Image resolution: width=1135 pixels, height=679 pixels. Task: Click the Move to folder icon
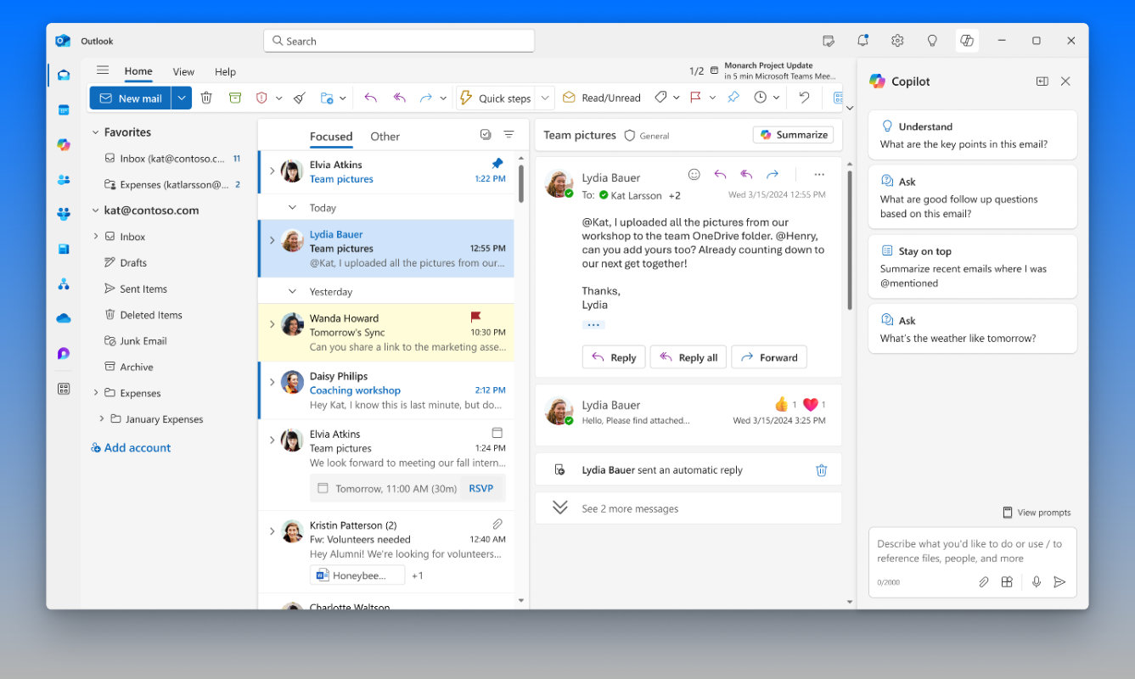click(x=327, y=98)
